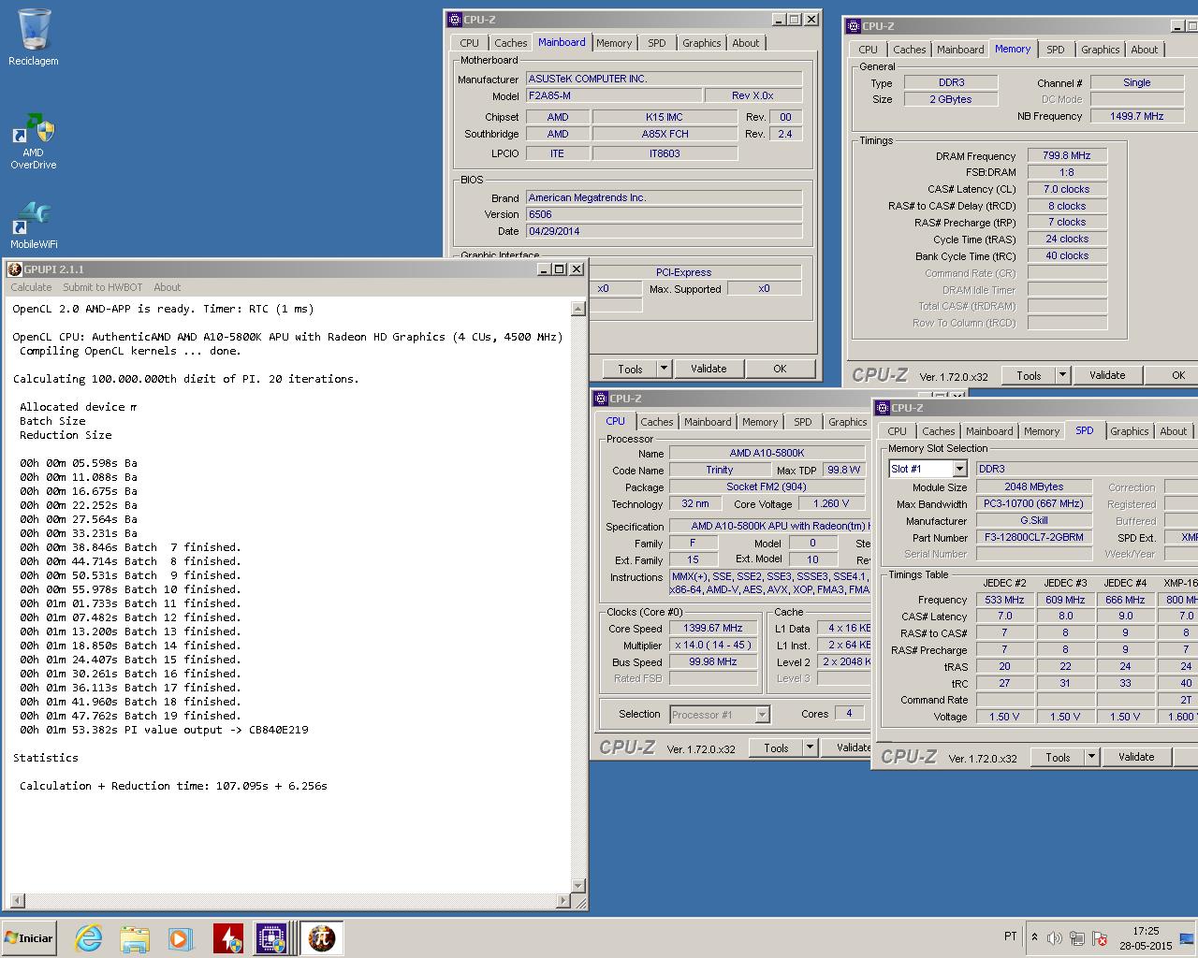Click the Calculation + Reduction time statistics line

click(x=173, y=786)
